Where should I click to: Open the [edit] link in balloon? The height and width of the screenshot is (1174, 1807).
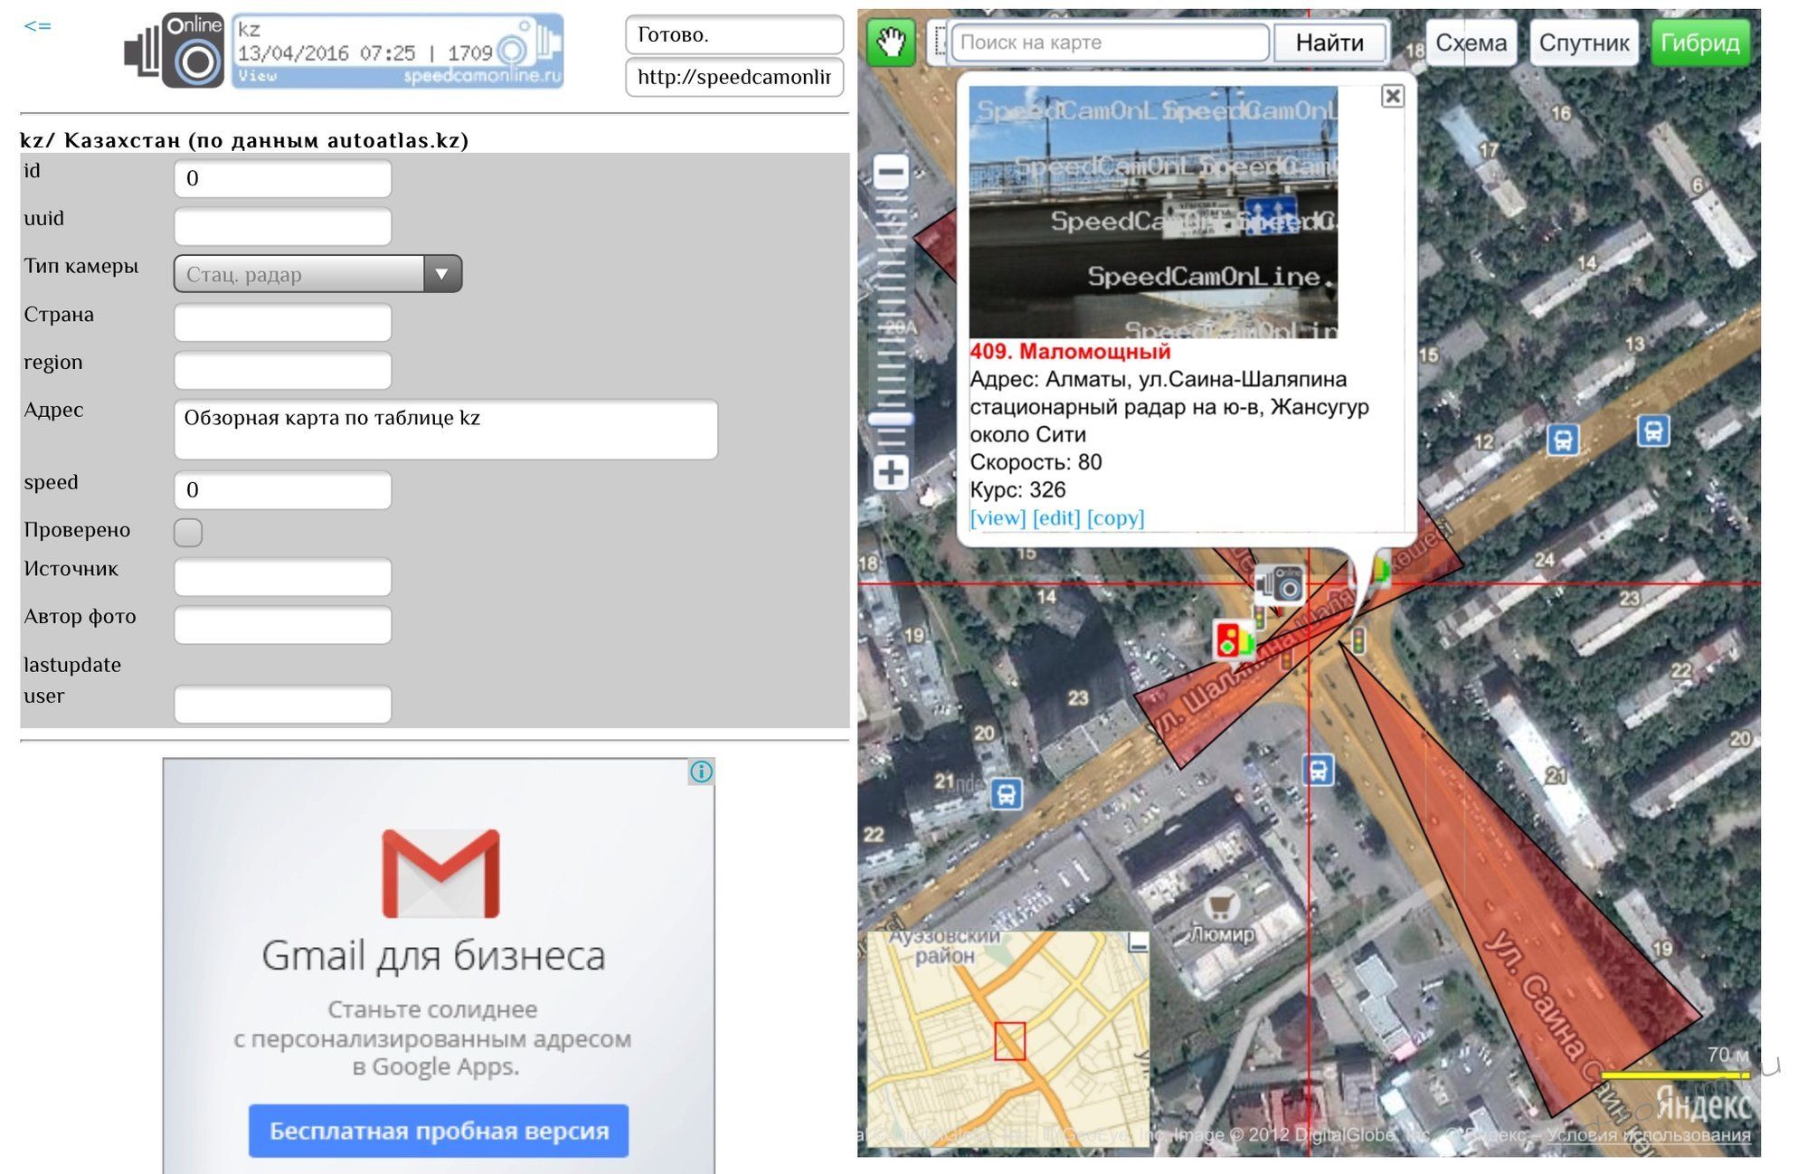click(1056, 517)
